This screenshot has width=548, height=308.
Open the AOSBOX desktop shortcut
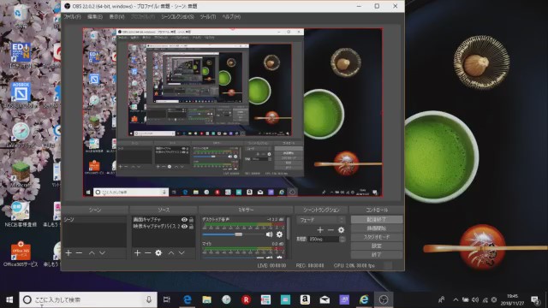pos(21,95)
